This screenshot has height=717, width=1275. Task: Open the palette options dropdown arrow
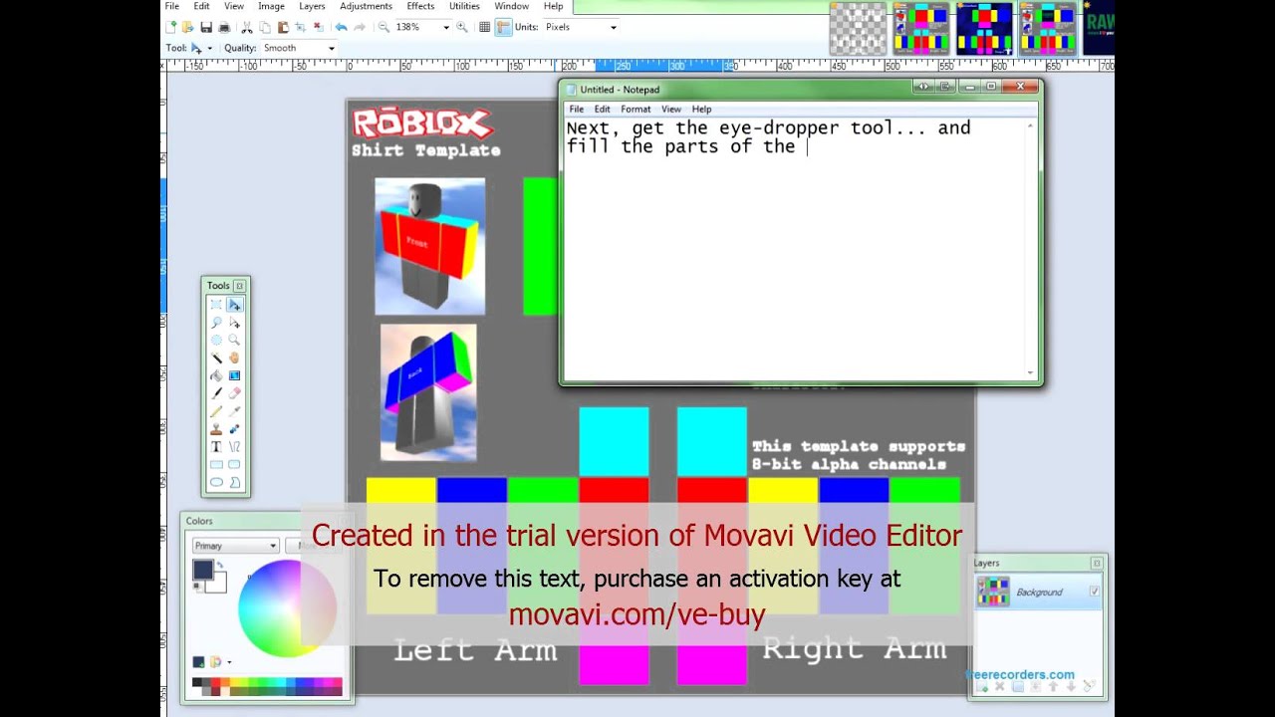(x=229, y=662)
